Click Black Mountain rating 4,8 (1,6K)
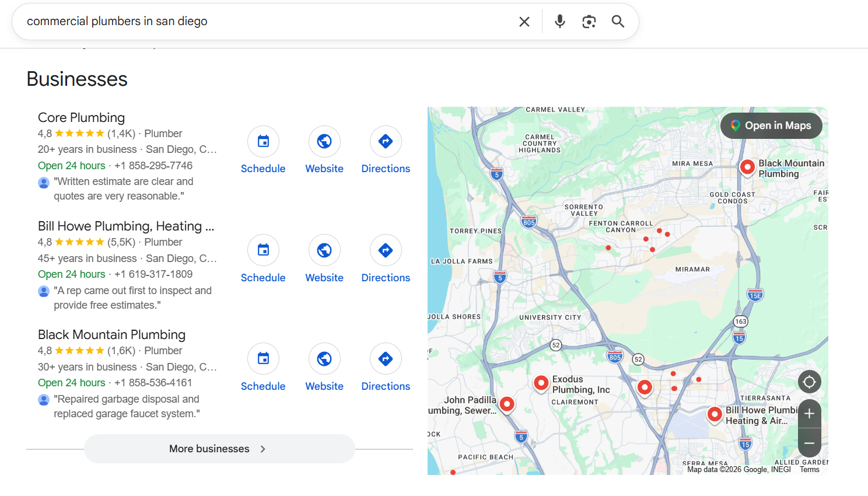Image resolution: width=868 pixels, height=496 pixels. 86,351
